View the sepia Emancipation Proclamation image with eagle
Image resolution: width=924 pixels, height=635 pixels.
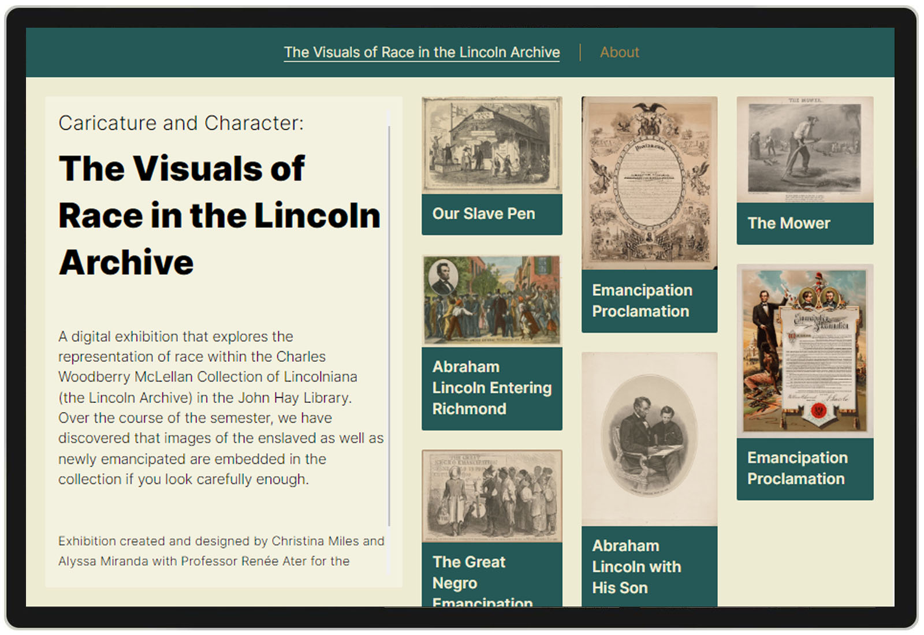pos(649,183)
